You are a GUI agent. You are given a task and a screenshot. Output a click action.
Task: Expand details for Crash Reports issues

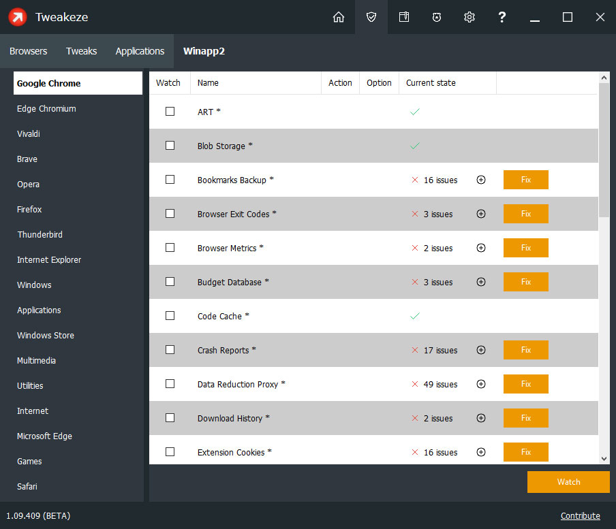(x=481, y=349)
